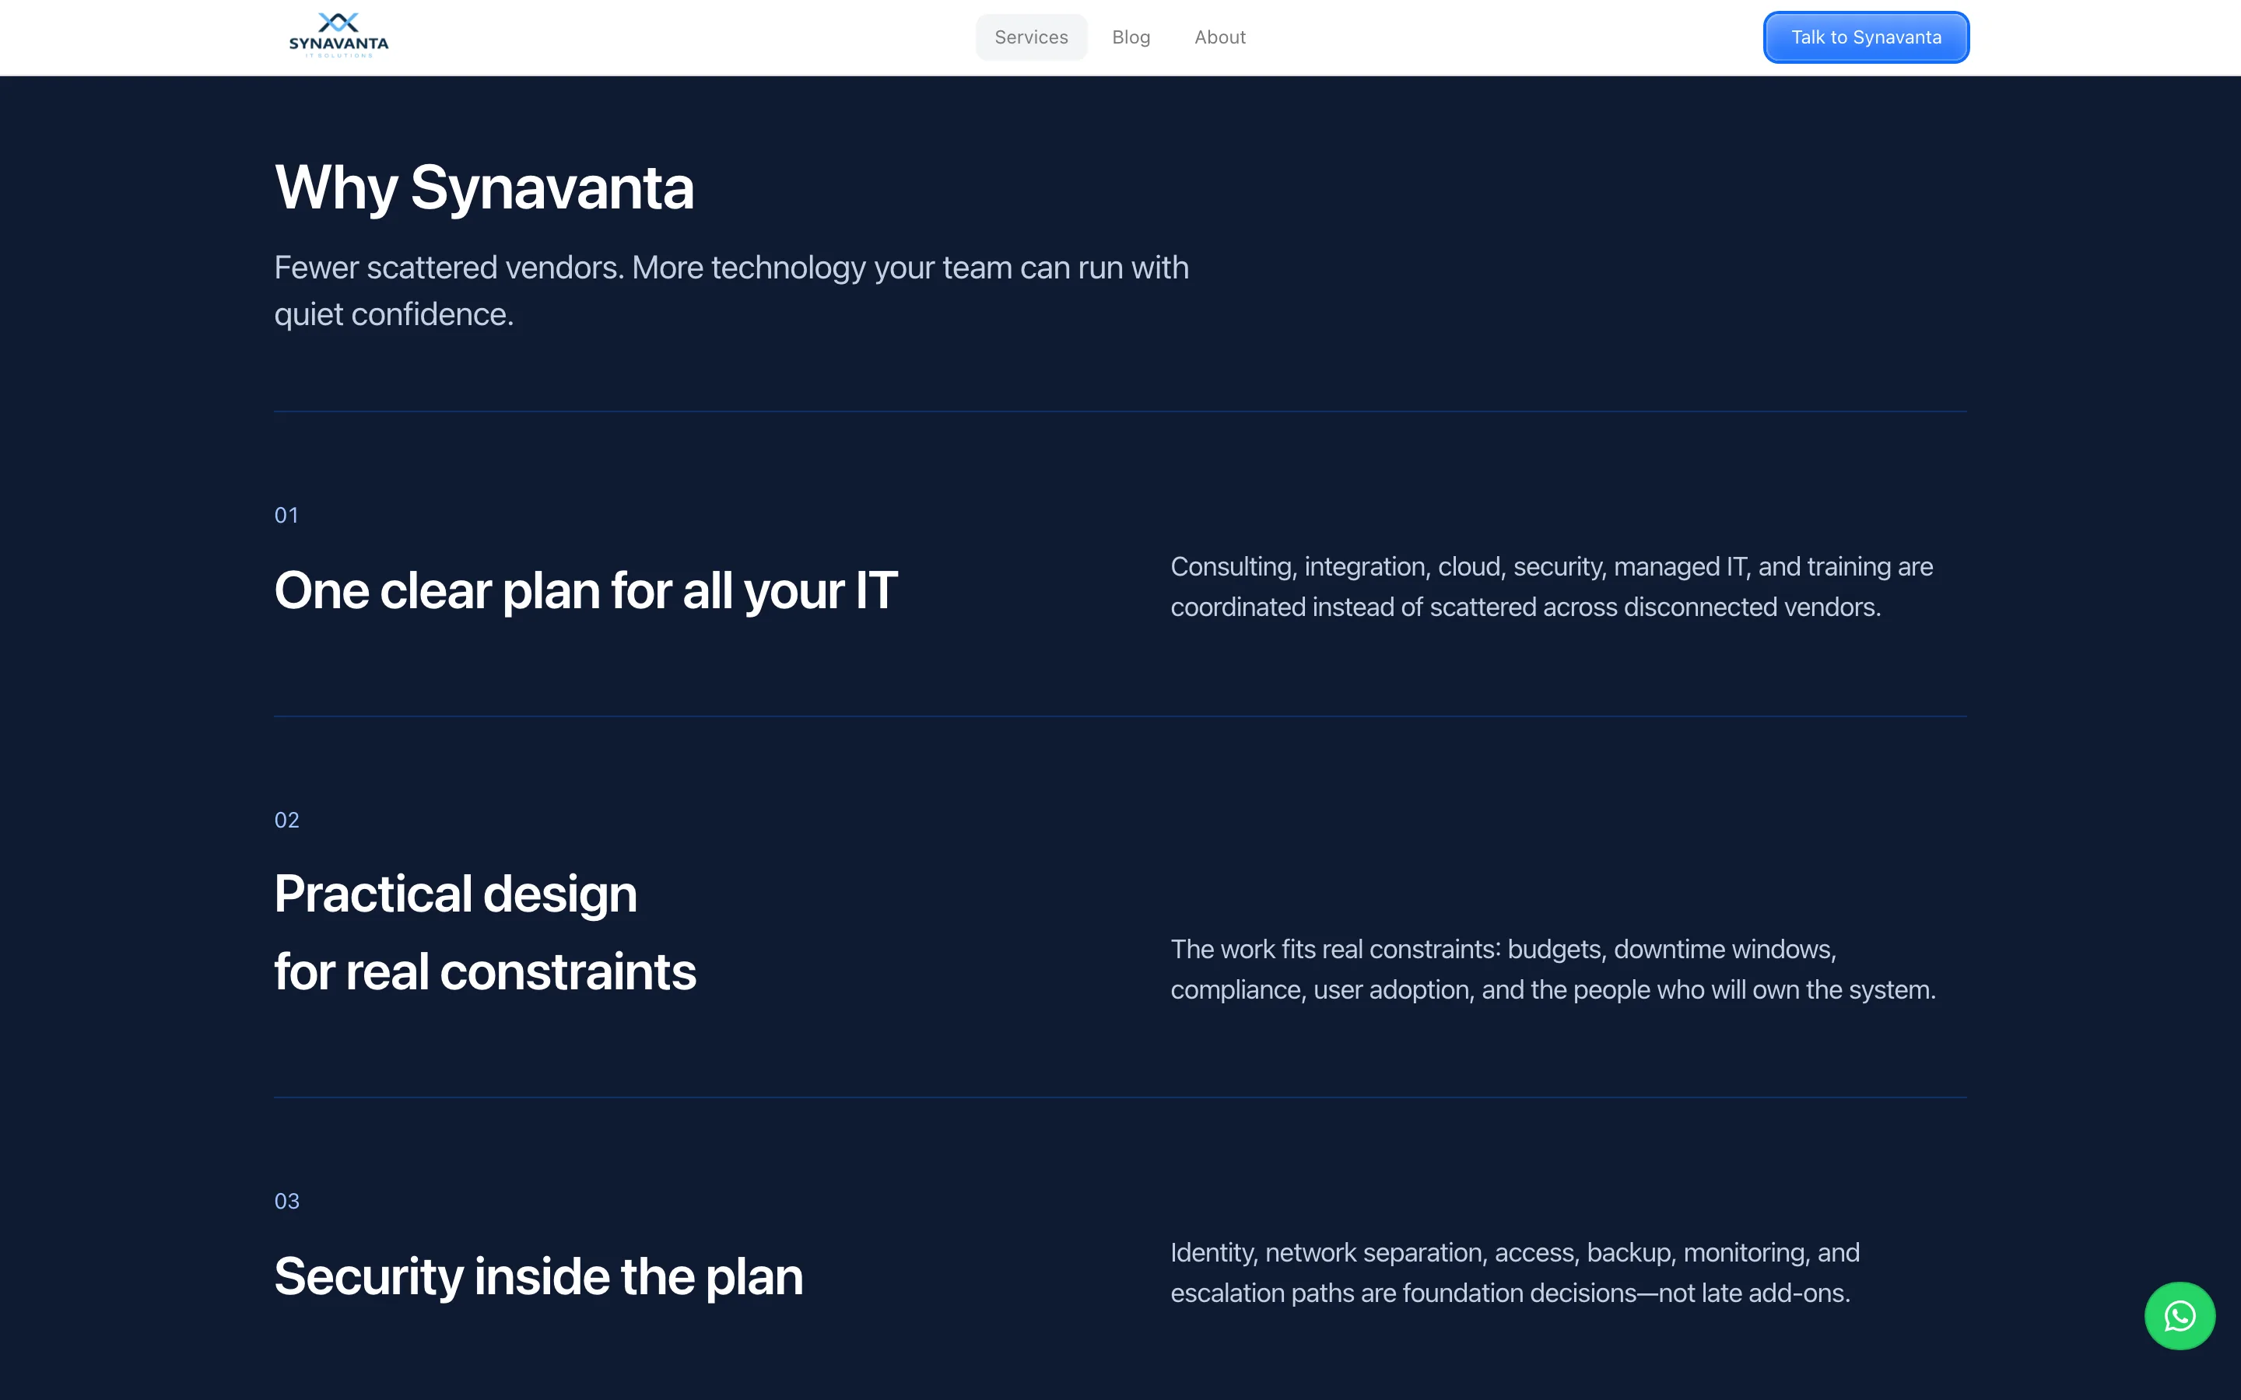This screenshot has height=1400, width=2241.
Task: Go to the Blog page
Action: click(x=1131, y=37)
